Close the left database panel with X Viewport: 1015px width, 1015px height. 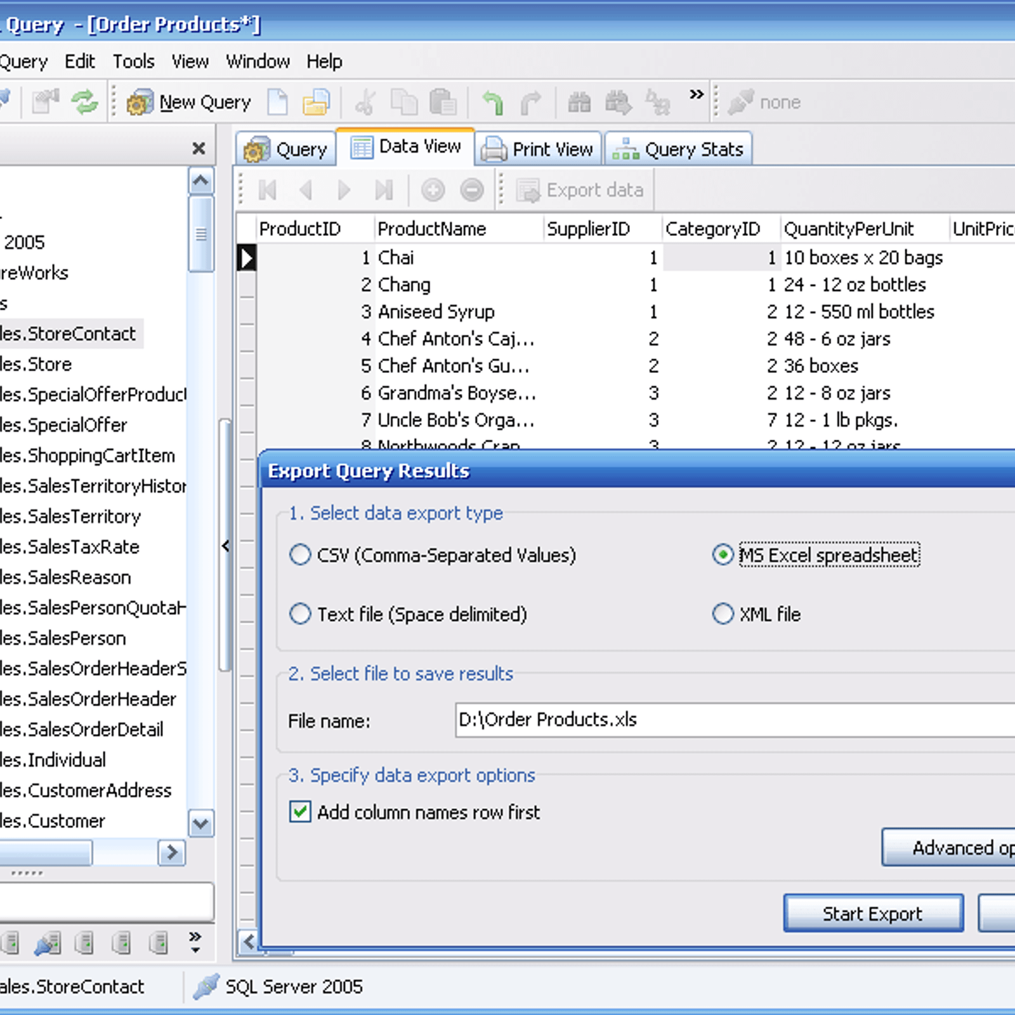[x=199, y=148]
